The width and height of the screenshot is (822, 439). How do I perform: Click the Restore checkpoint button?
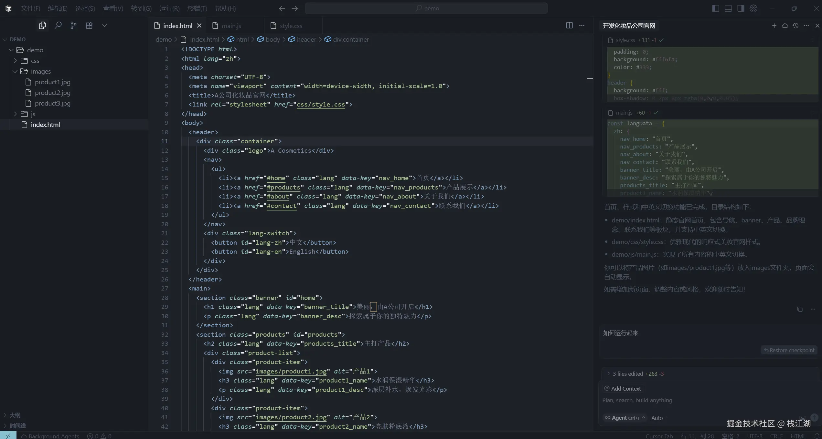tap(789, 350)
